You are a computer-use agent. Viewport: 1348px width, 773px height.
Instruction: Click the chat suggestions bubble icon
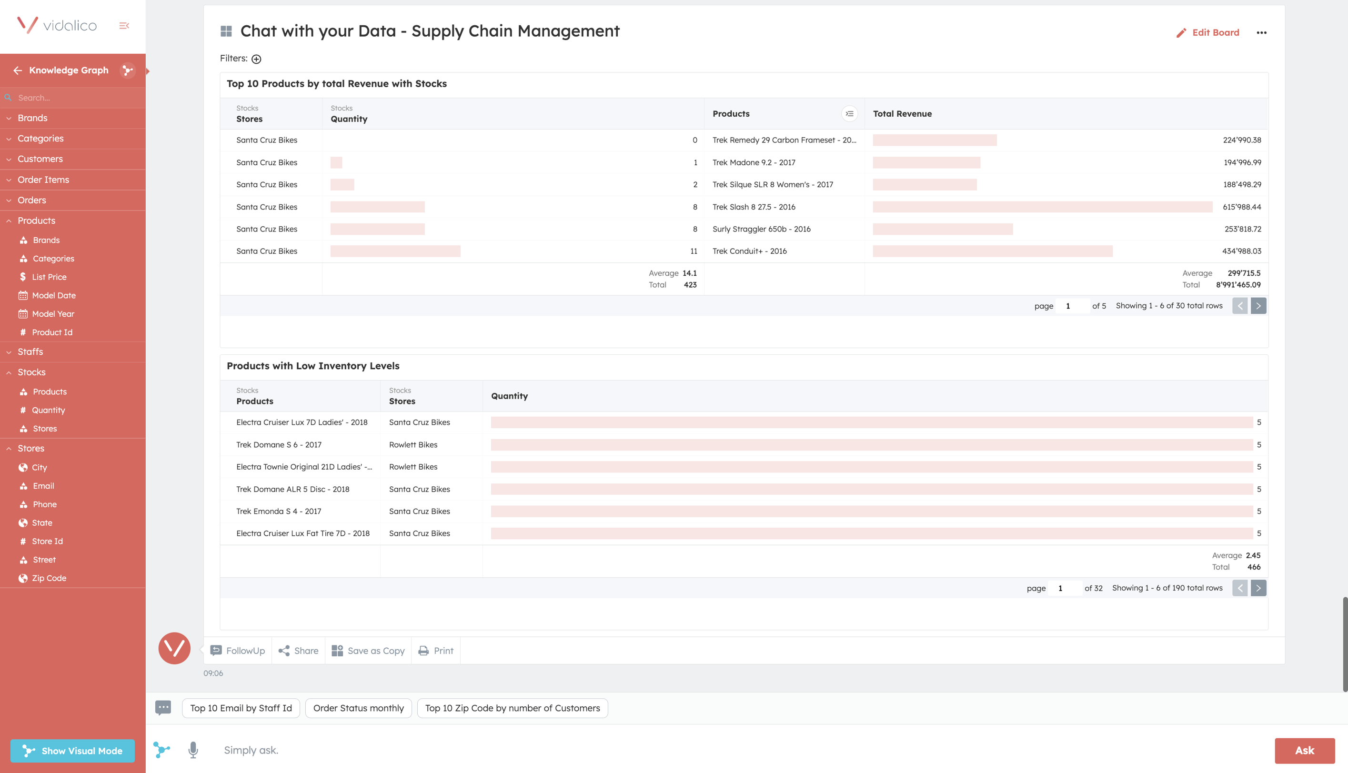(x=163, y=708)
